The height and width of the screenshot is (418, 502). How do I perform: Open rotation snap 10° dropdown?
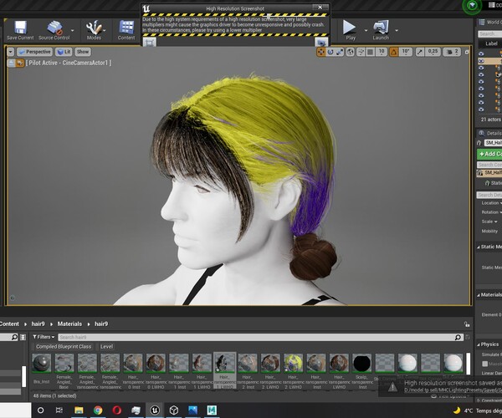coord(406,52)
